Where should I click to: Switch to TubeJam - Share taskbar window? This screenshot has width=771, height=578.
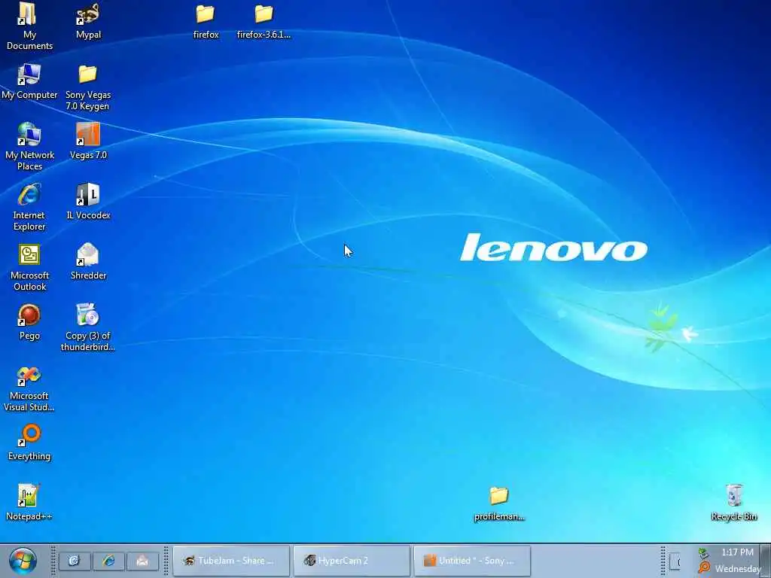tap(231, 561)
